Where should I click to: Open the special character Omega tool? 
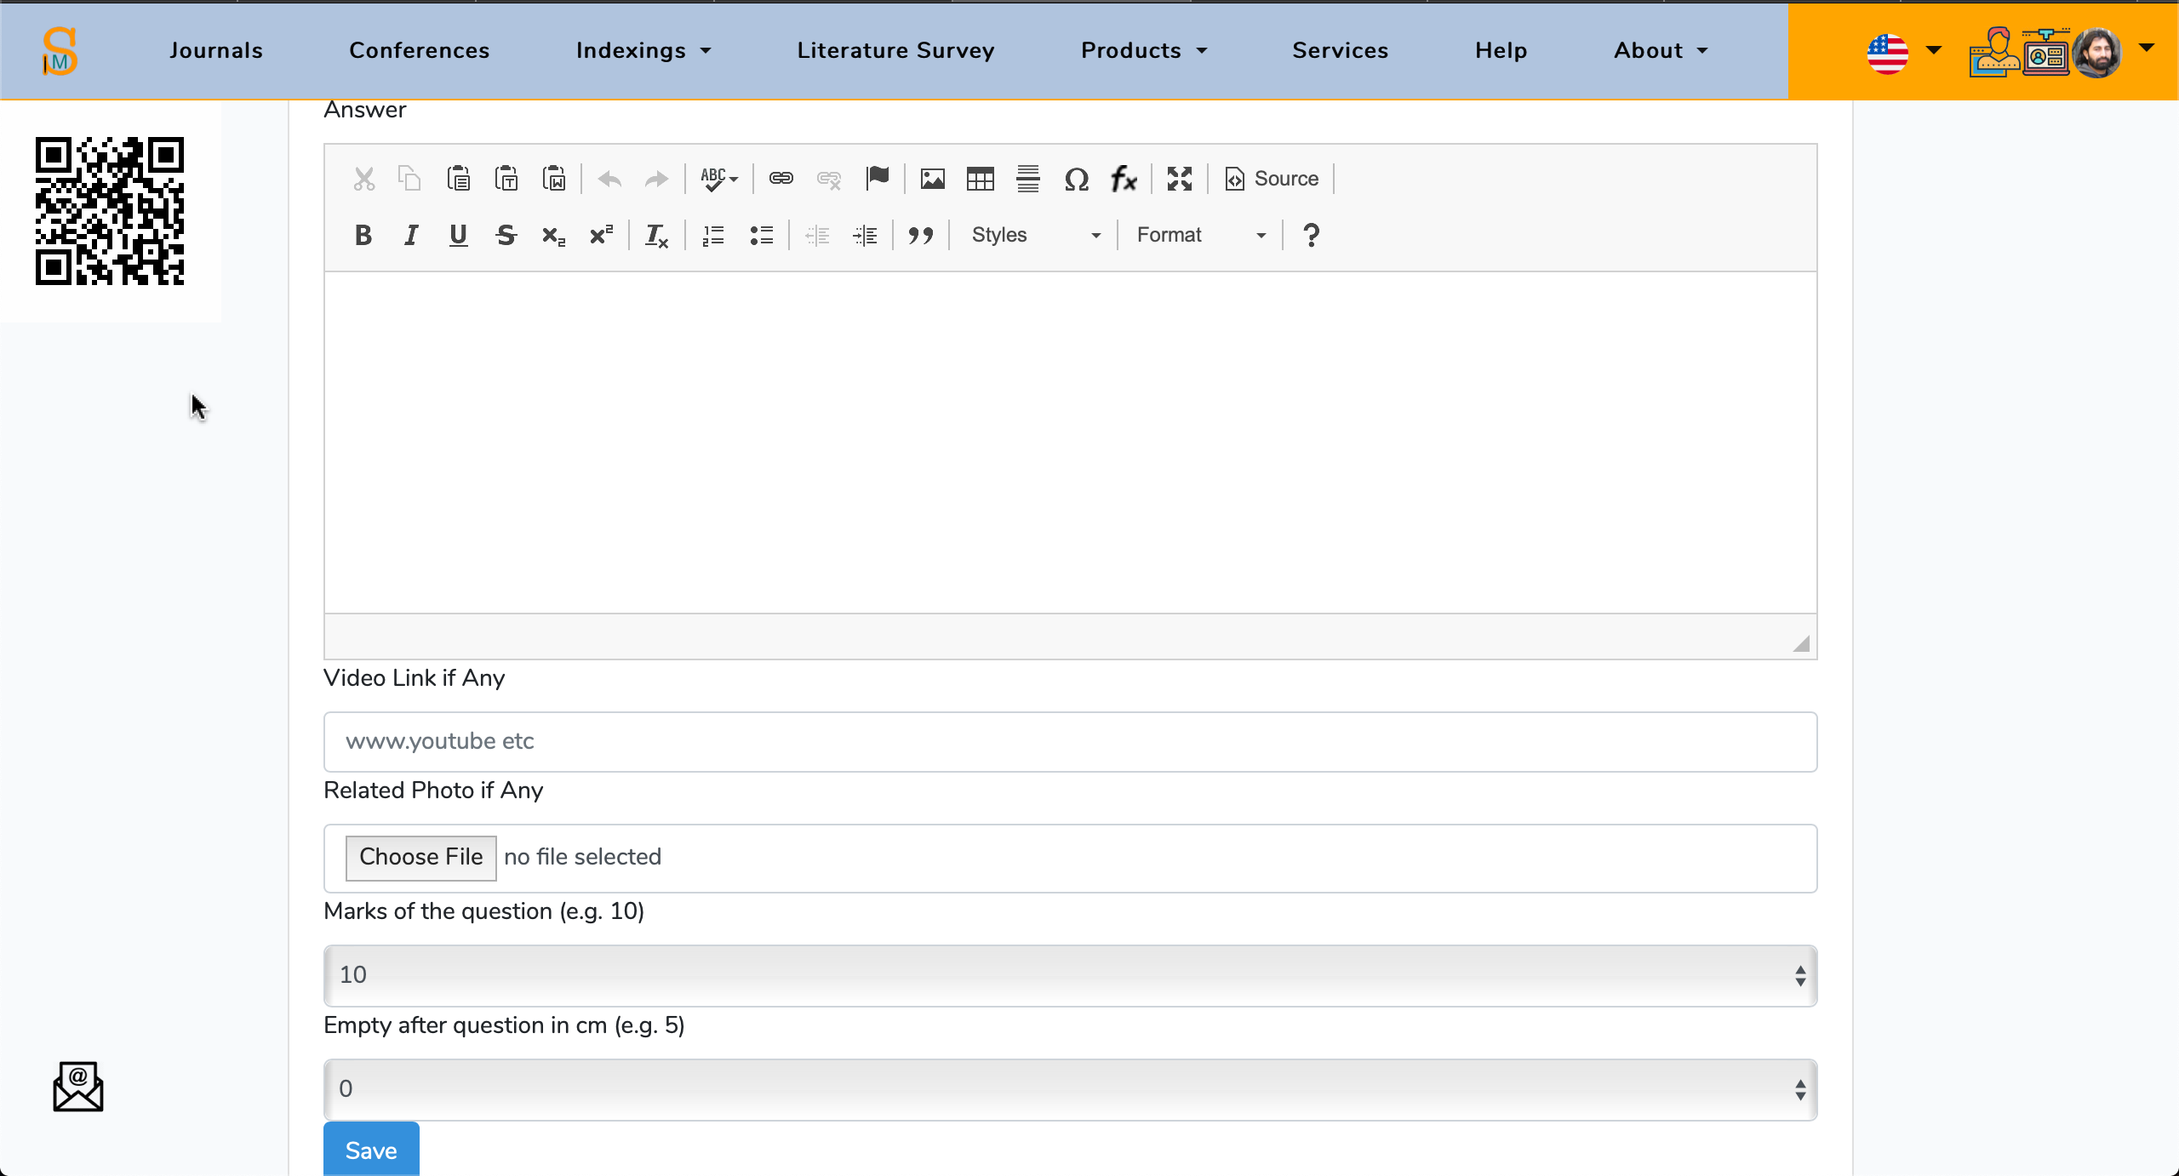pyautogui.click(x=1076, y=179)
